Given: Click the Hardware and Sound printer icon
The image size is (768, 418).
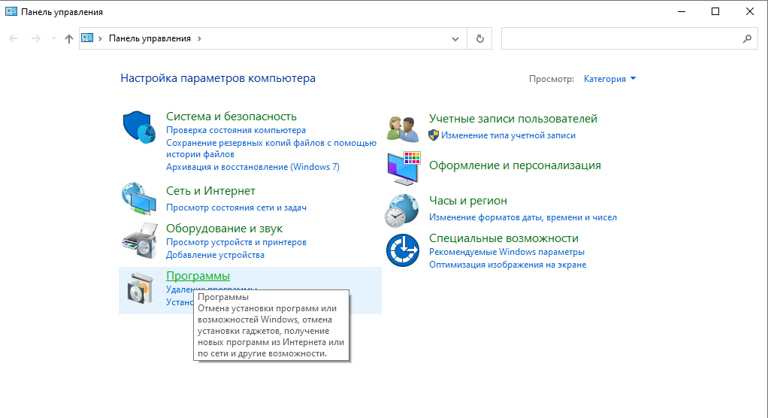Looking at the screenshot, I should click(140, 241).
